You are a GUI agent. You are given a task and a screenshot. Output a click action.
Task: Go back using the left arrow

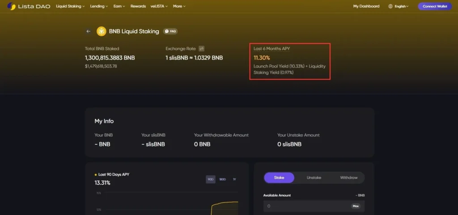[x=89, y=31]
